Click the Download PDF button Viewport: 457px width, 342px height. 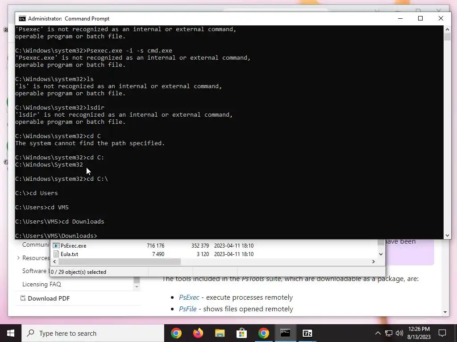(x=45, y=298)
